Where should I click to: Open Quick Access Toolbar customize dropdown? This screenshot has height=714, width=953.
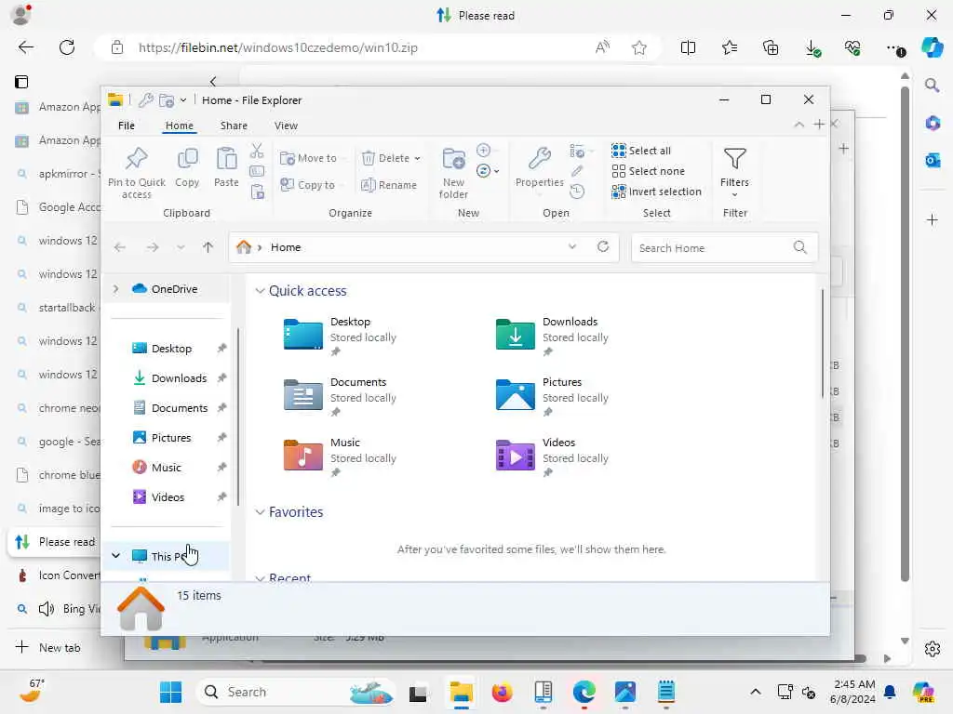pos(183,100)
